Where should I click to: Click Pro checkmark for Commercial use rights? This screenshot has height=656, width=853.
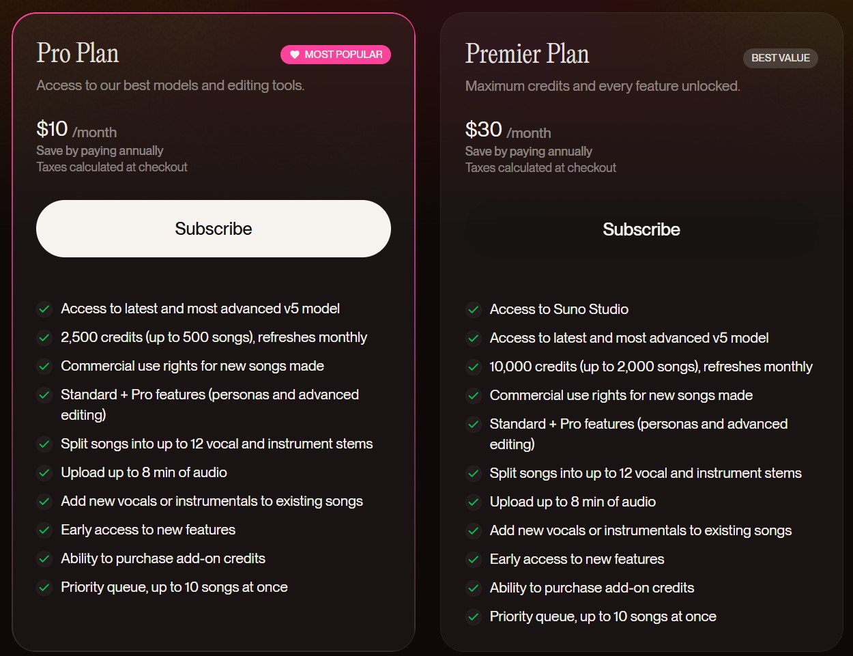44,367
